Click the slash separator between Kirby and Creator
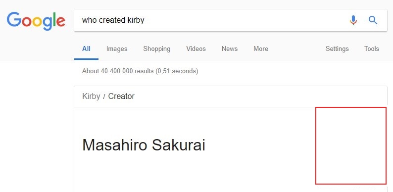This screenshot has height=192, width=393. pos(104,96)
